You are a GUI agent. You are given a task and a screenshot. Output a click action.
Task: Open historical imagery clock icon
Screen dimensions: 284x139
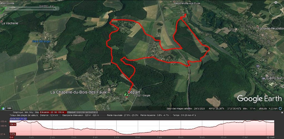(x=3, y=108)
